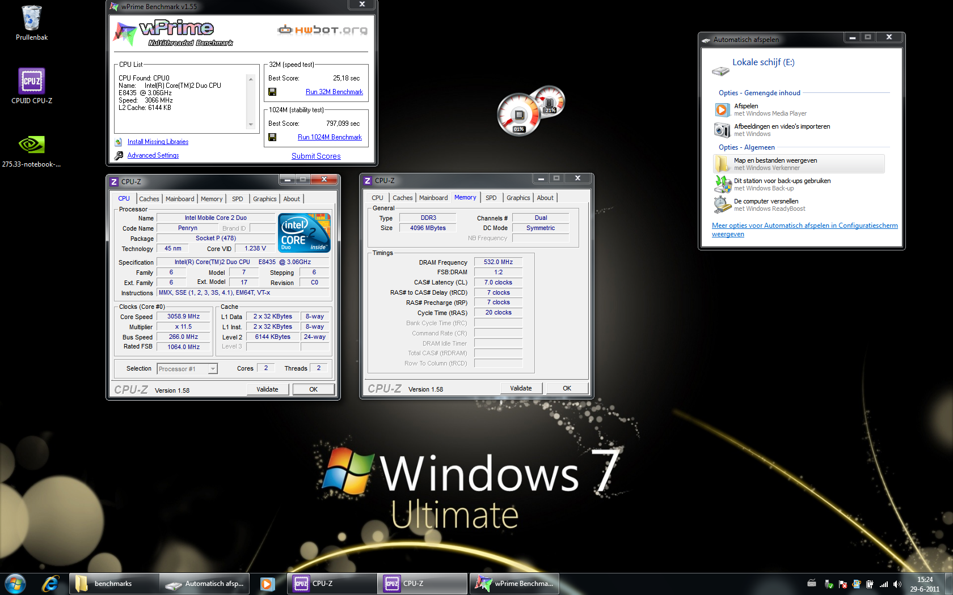The width and height of the screenshot is (953, 595).
Task: Click the keyboard tray icon
Action: click(812, 583)
